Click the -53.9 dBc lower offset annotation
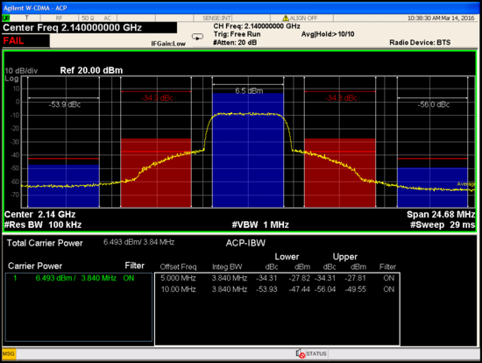 coord(65,104)
